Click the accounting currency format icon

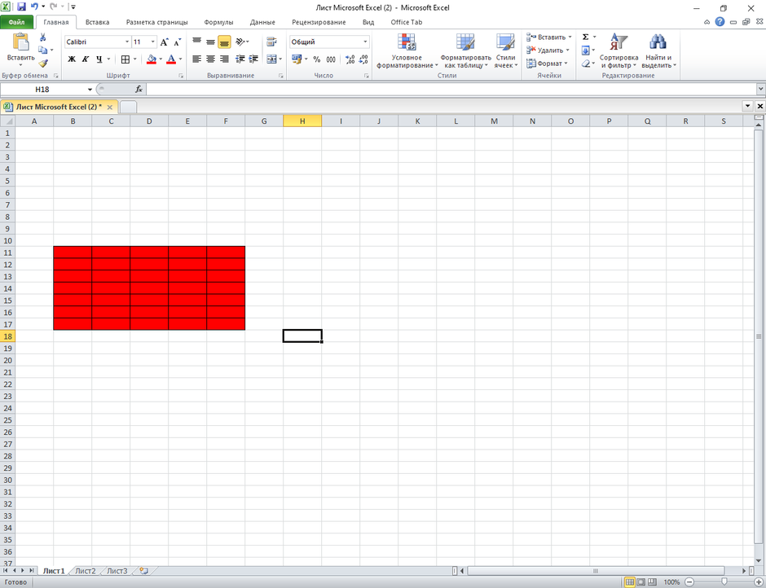point(297,59)
